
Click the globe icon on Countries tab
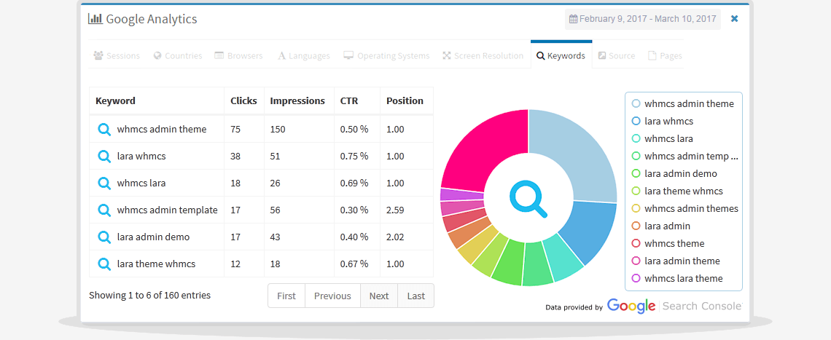[157, 55]
